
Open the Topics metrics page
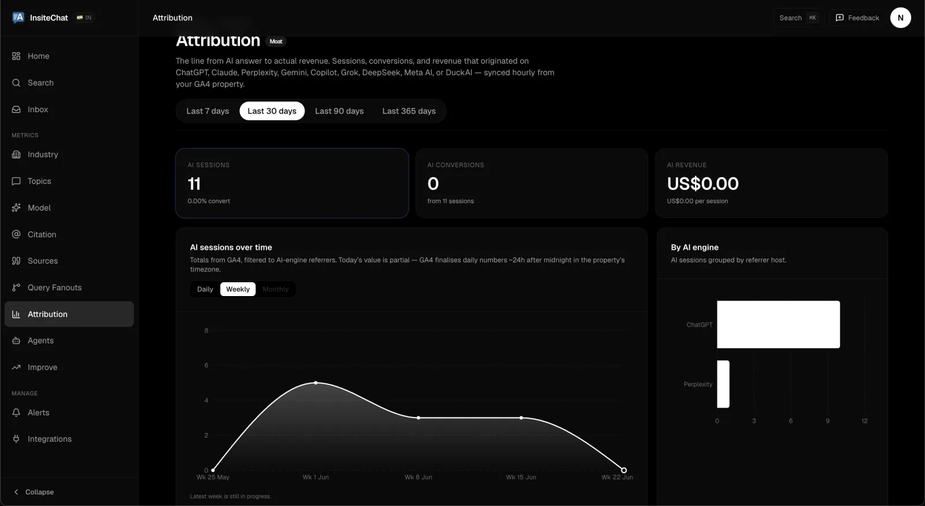pos(69,181)
